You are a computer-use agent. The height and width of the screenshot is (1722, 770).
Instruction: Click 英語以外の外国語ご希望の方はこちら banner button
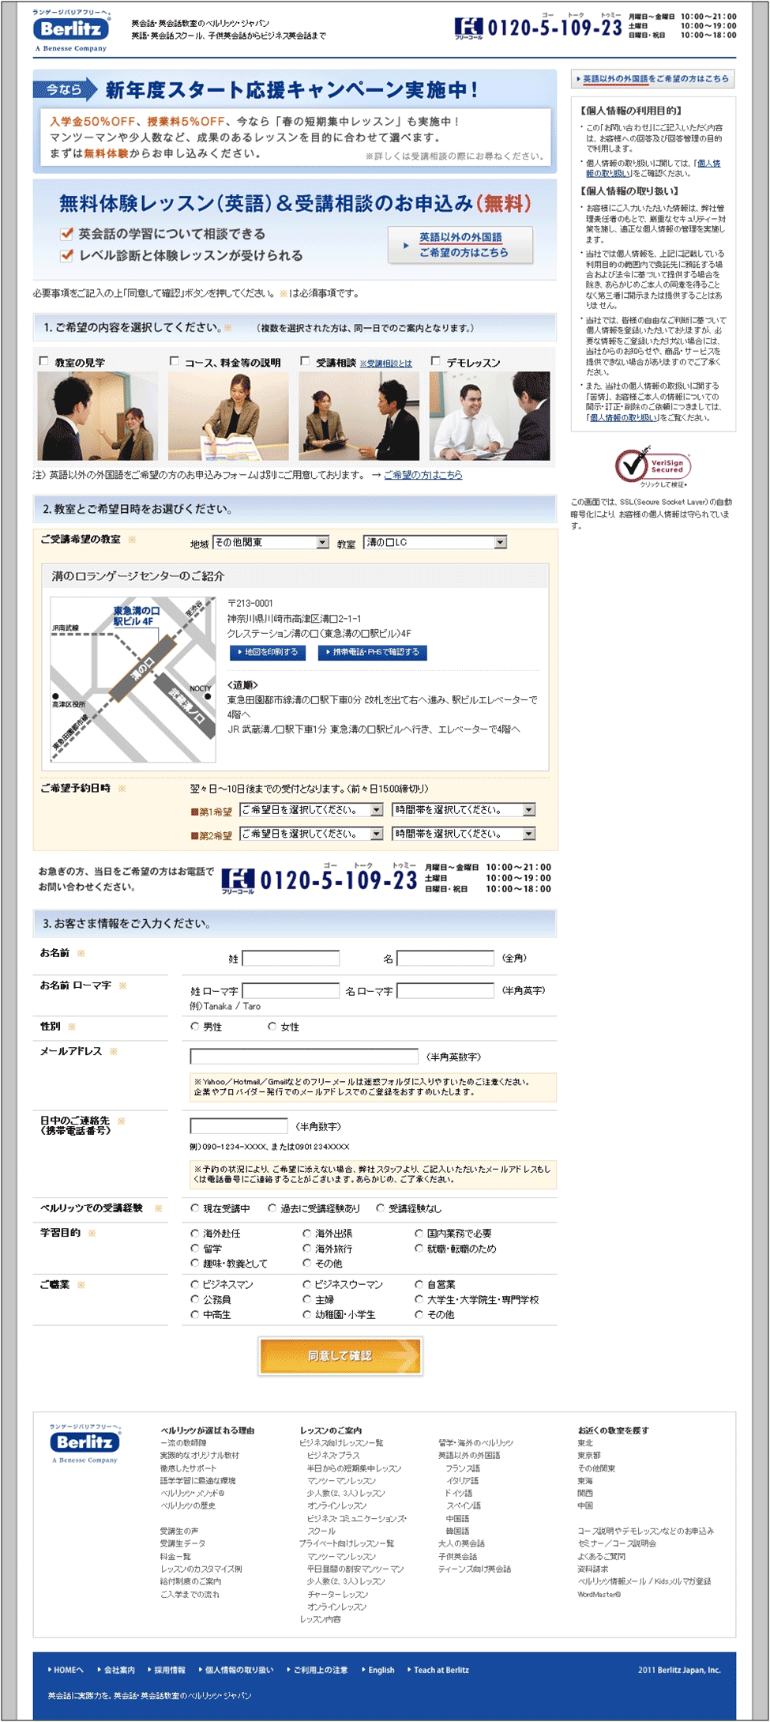[x=460, y=245]
